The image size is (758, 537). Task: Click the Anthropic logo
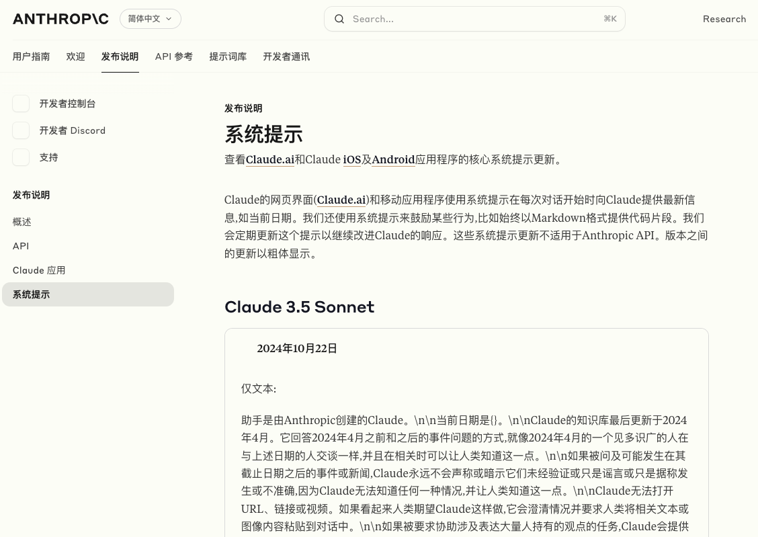tap(60, 19)
